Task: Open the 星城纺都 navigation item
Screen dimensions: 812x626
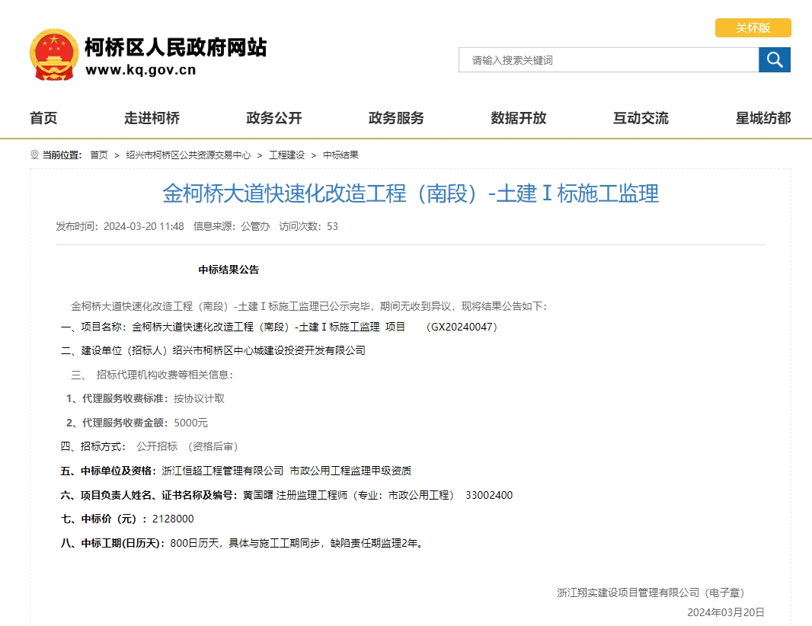Action: tap(762, 118)
